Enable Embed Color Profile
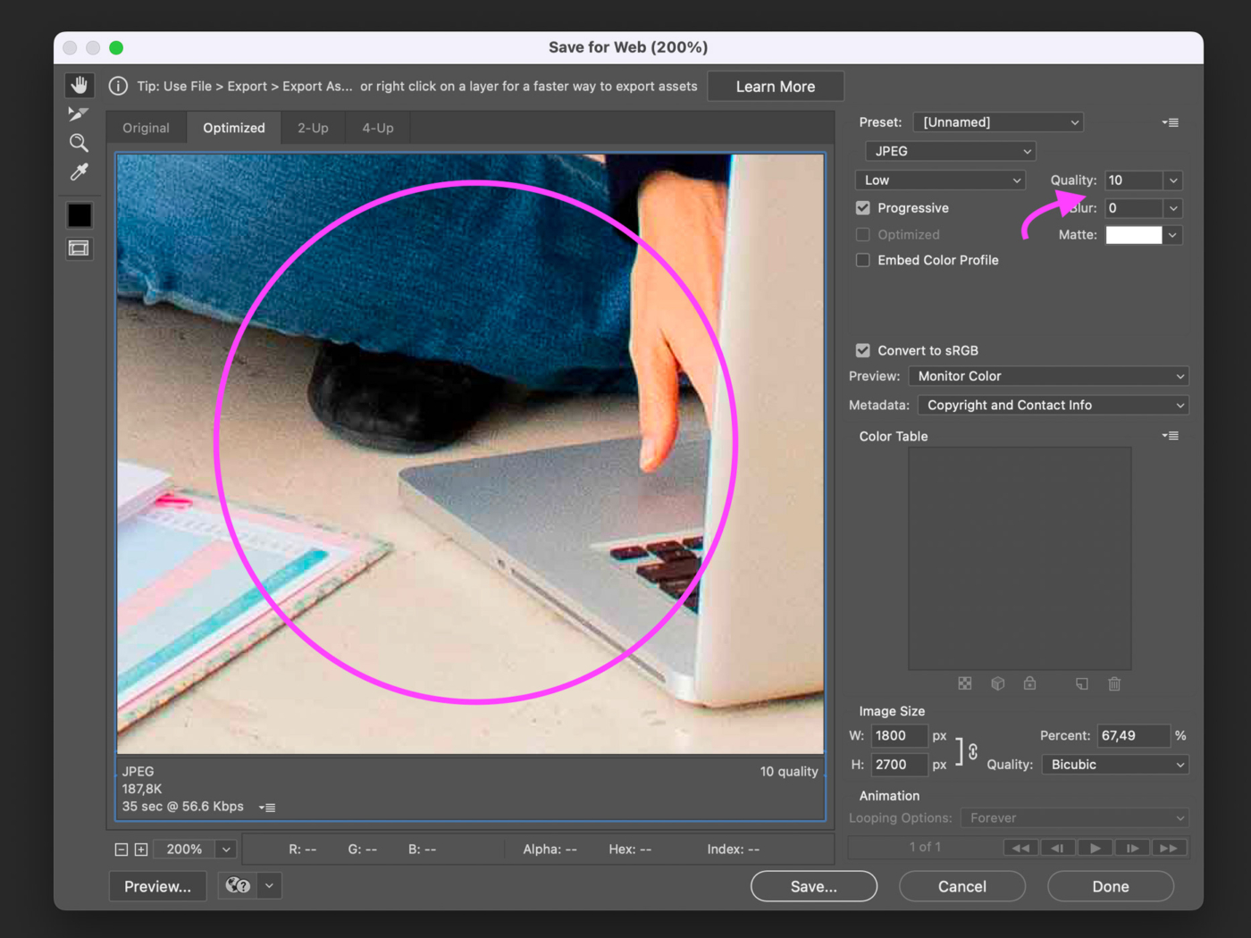Image resolution: width=1251 pixels, height=938 pixels. pos(863,260)
